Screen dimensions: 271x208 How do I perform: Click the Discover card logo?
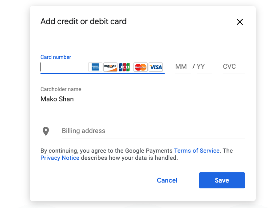click(x=110, y=67)
